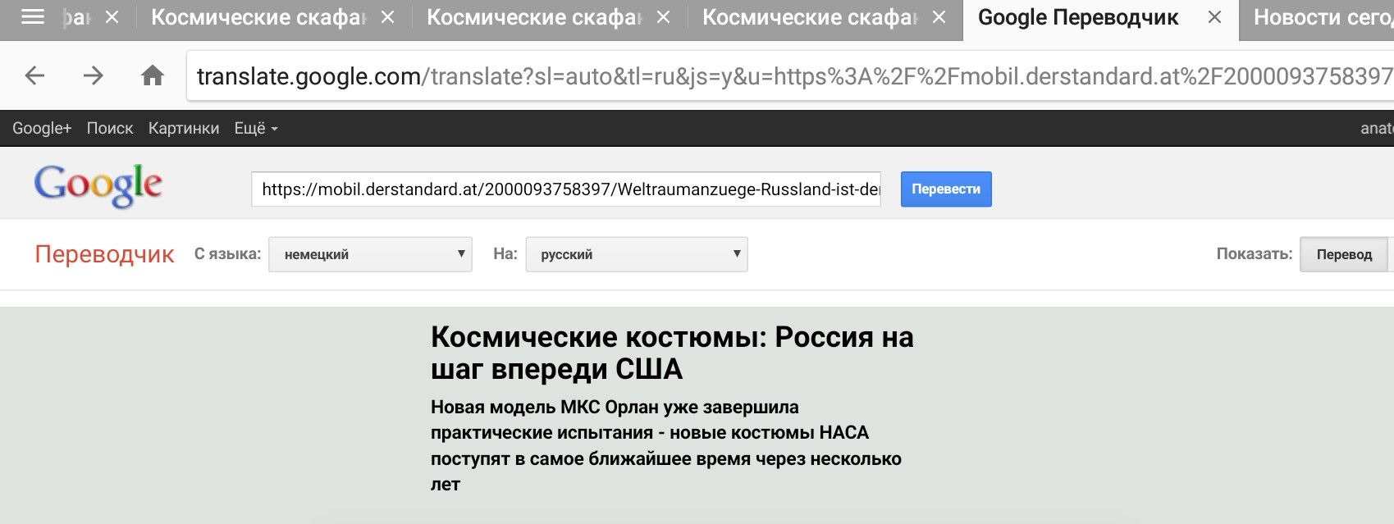
Task: Go back with the left arrow icon
Action: [x=34, y=75]
